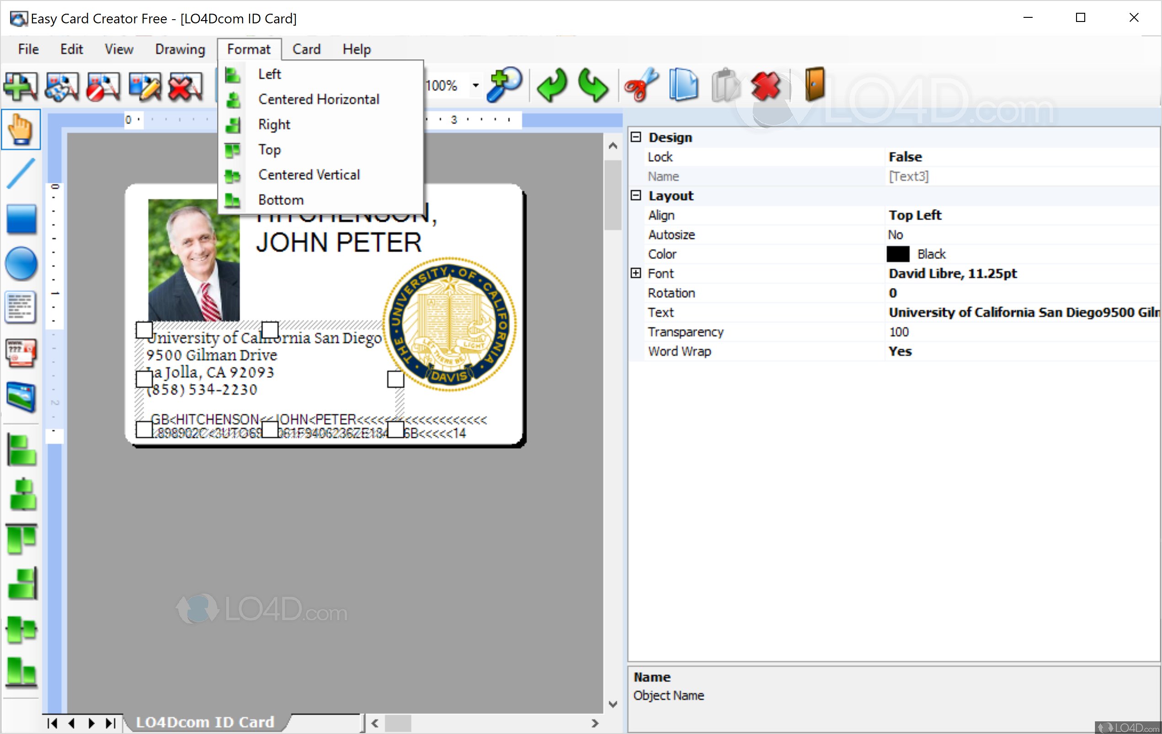Click the edit card pencil icon
Image resolution: width=1162 pixels, height=734 pixels.
[x=145, y=86]
